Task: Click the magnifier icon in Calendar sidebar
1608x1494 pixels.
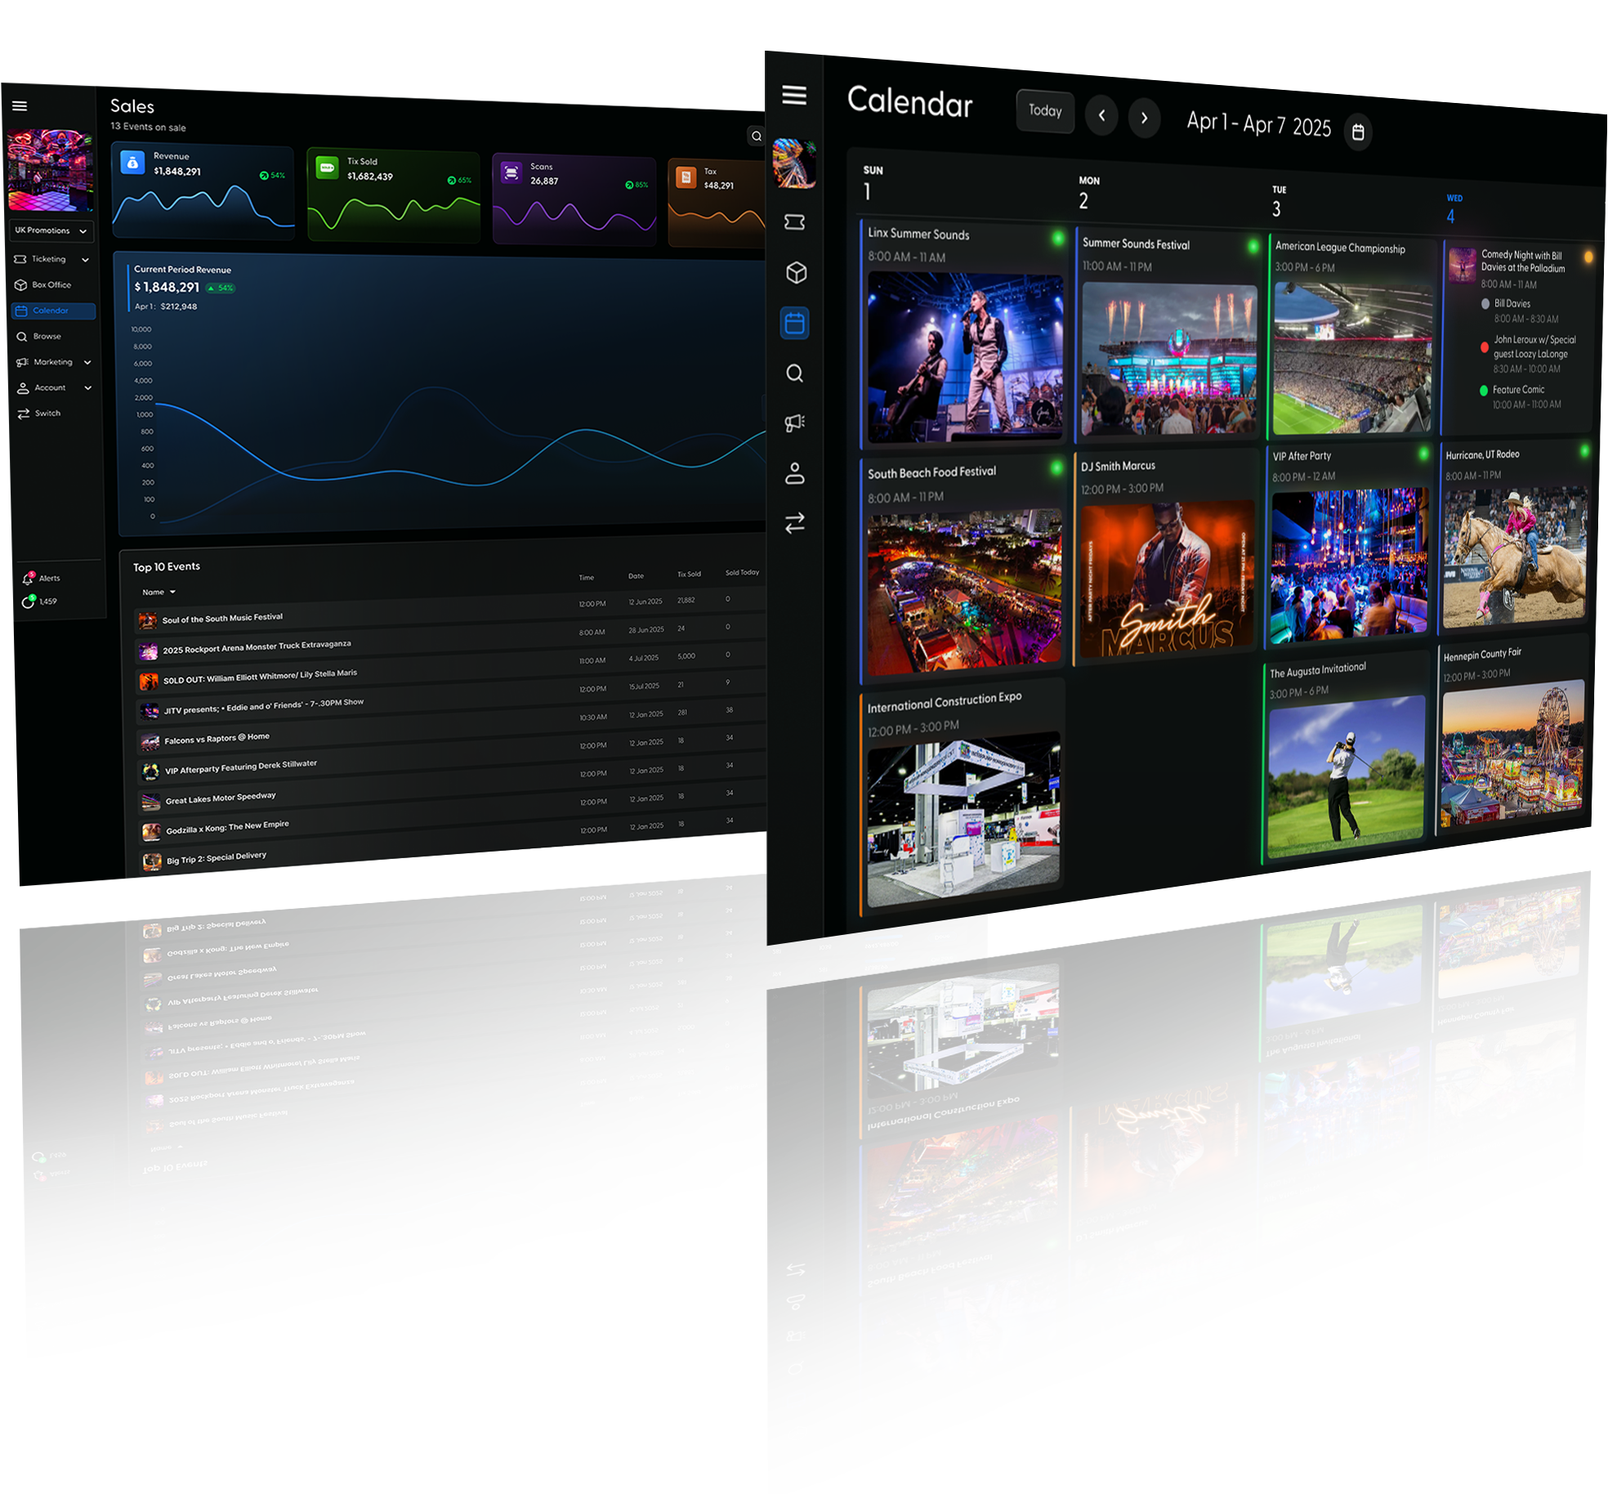Action: click(x=795, y=373)
